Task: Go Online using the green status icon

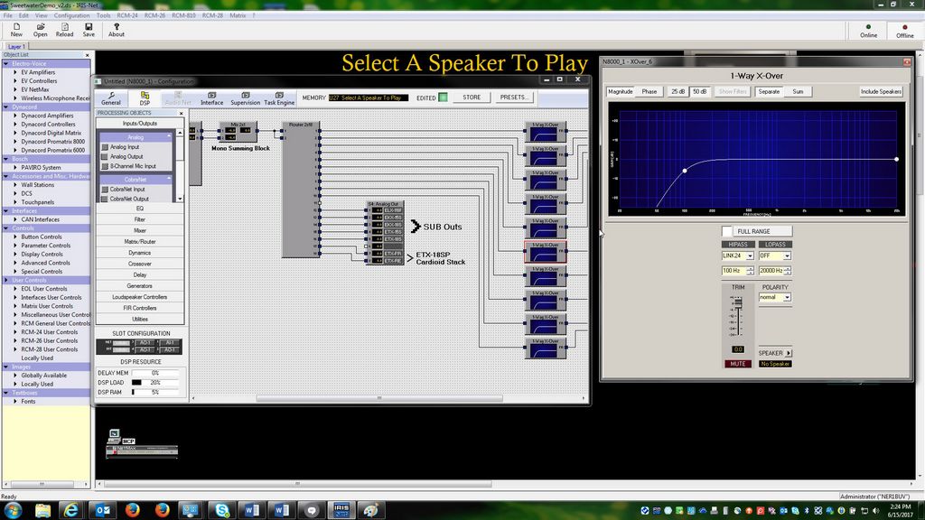Action: pyautogui.click(x=868, y=31)
